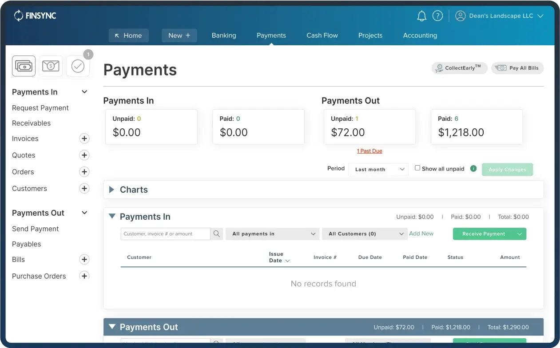560x348 pixels.
Task: Open the notifications bell
Action: point(421,15)
